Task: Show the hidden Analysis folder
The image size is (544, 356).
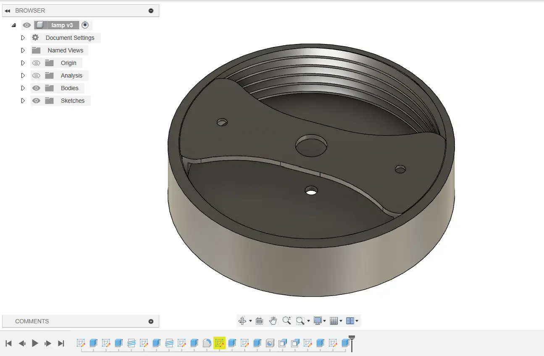Action: (x=36, y=75)
